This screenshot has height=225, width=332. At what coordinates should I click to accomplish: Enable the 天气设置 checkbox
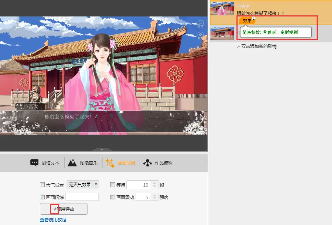[42, 185]
